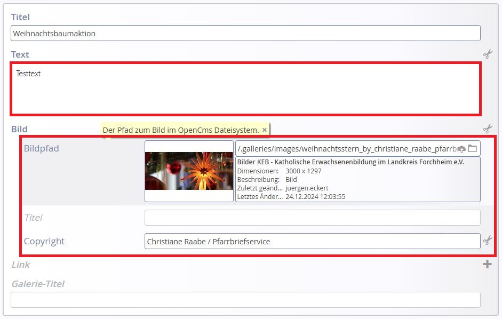This screenshot has height=319, width=502.
Task: Add a Link with the plus icon
Action: (x=487, y=264)
